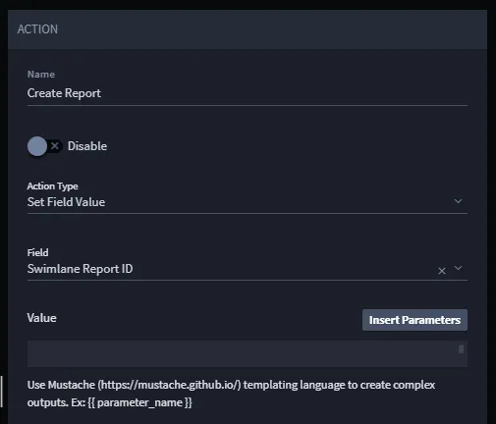Image resolution: width=496 pixels, height=424 pixels.
Task: Open the Set Field Value selection
Action: point(248,202)
